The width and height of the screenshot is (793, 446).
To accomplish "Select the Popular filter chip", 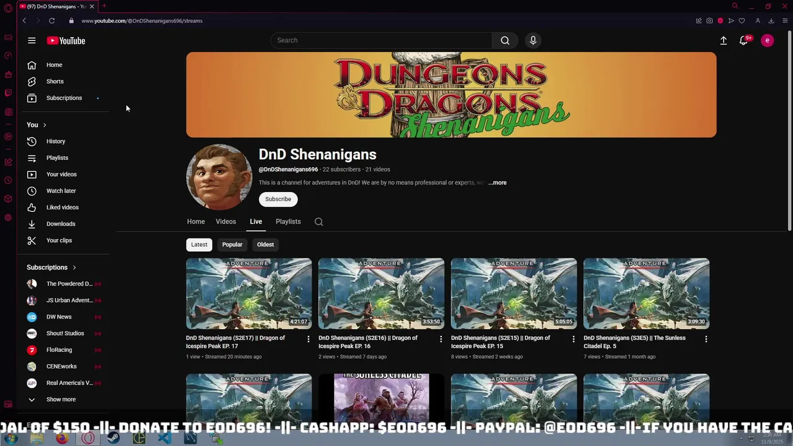I will [x=232, y=245].
